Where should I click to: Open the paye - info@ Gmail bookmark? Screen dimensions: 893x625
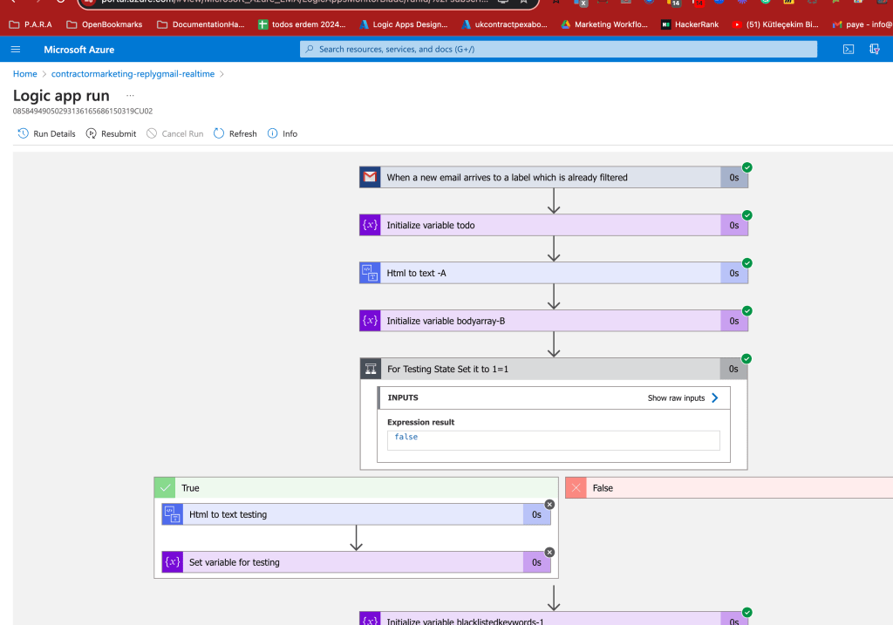(862, 24)
